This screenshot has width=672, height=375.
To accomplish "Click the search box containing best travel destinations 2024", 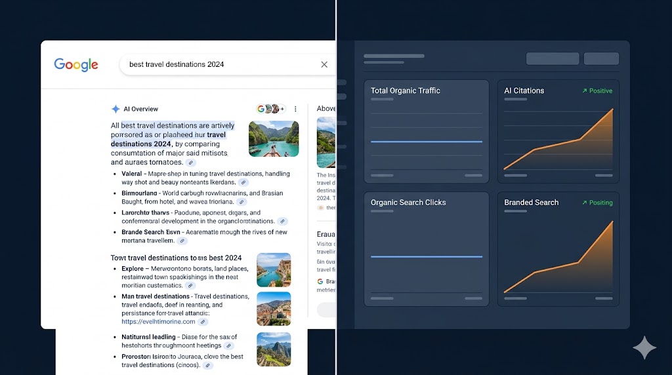I will point(227,65).
